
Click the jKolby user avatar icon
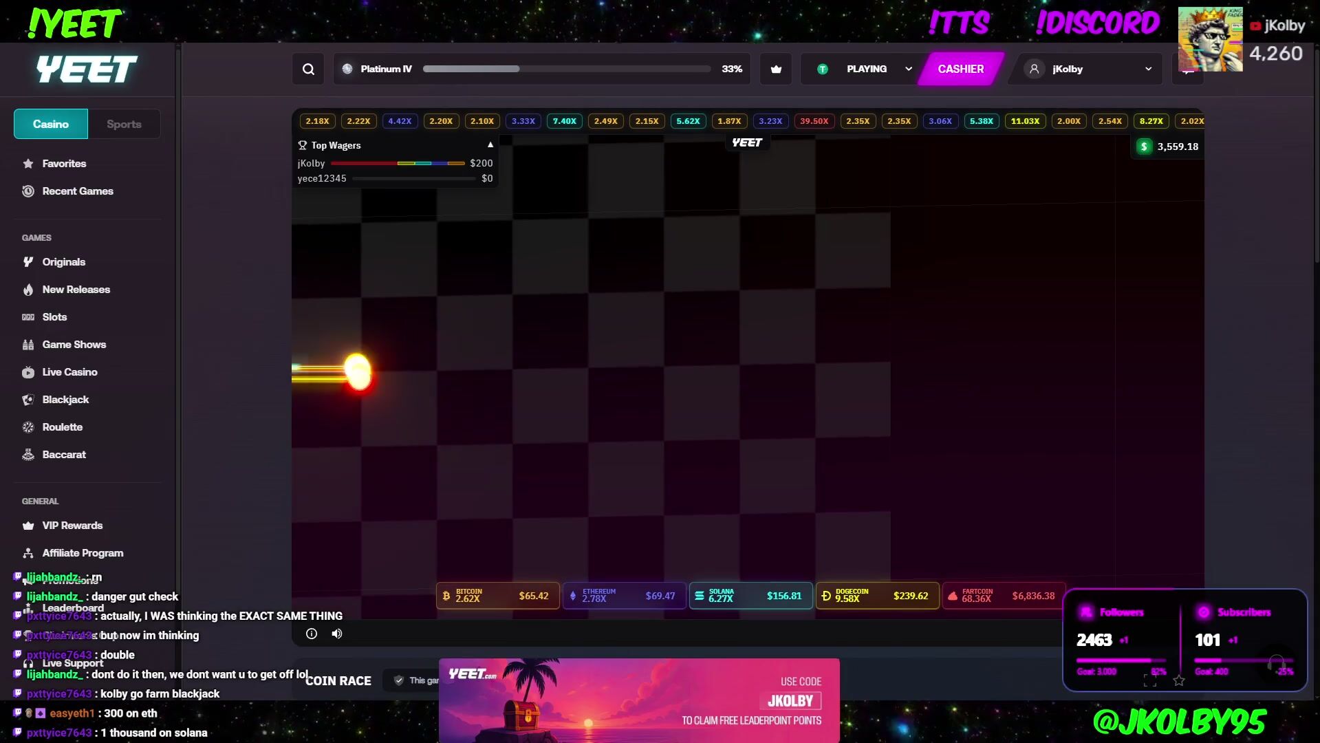(1034, 69)
